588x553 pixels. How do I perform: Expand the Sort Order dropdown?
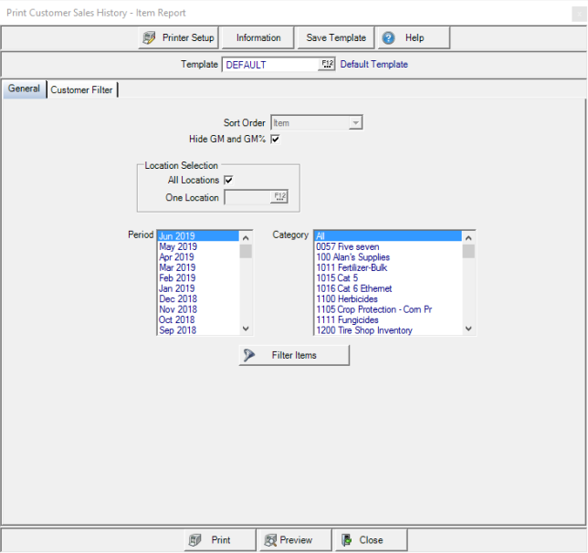pyautogui.click(x=356, y=122)
